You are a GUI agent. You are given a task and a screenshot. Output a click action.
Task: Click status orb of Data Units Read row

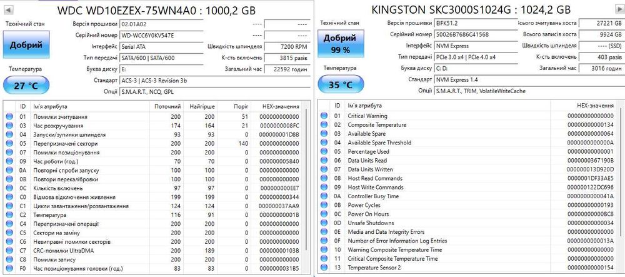click(324, 160)
